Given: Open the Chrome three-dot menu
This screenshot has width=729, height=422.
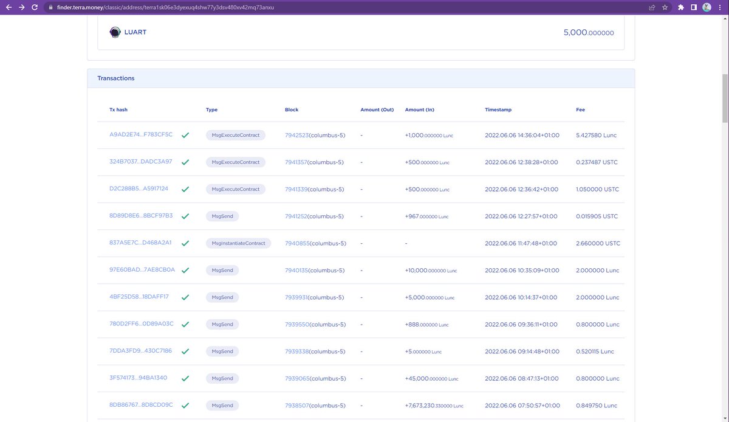Looking at the screenshot, I should (x=720, y=7).
